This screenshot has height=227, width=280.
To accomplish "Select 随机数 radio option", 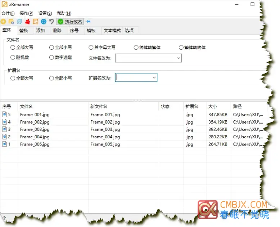I will pyautogui.click(x=13, y=57).
